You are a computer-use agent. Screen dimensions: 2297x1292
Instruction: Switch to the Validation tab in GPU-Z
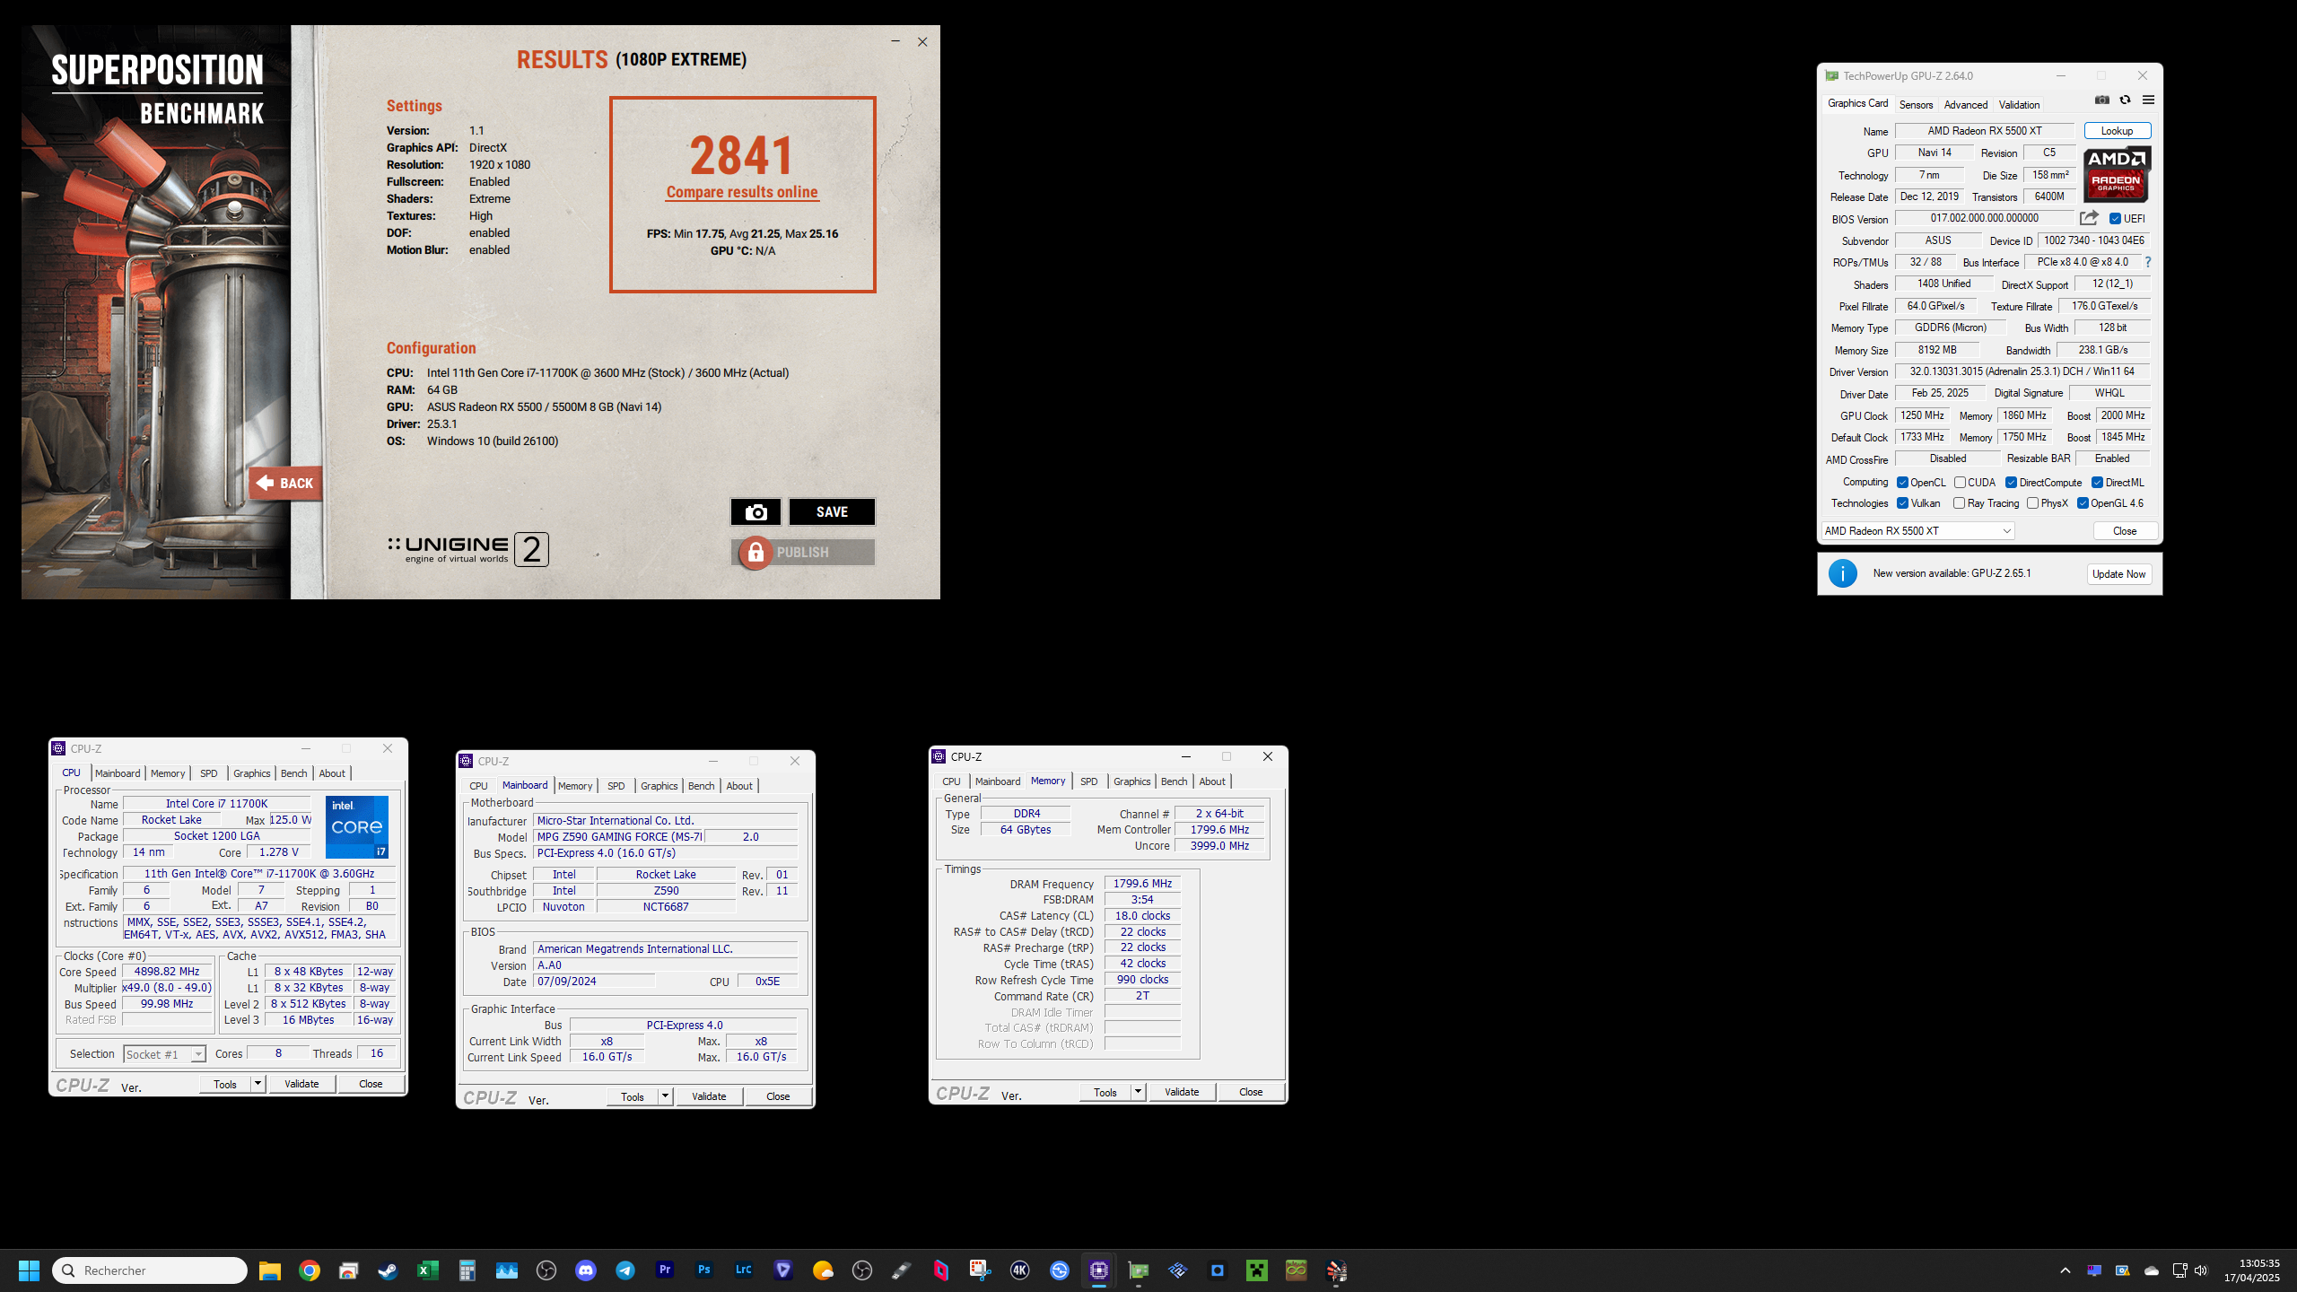[x=2019, y=105]
